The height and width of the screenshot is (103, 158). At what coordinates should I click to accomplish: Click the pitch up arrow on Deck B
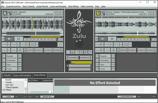pos(115,50)
